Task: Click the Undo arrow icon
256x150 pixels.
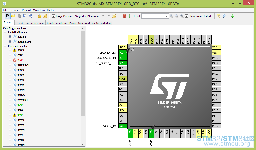Action: point(103,16)
